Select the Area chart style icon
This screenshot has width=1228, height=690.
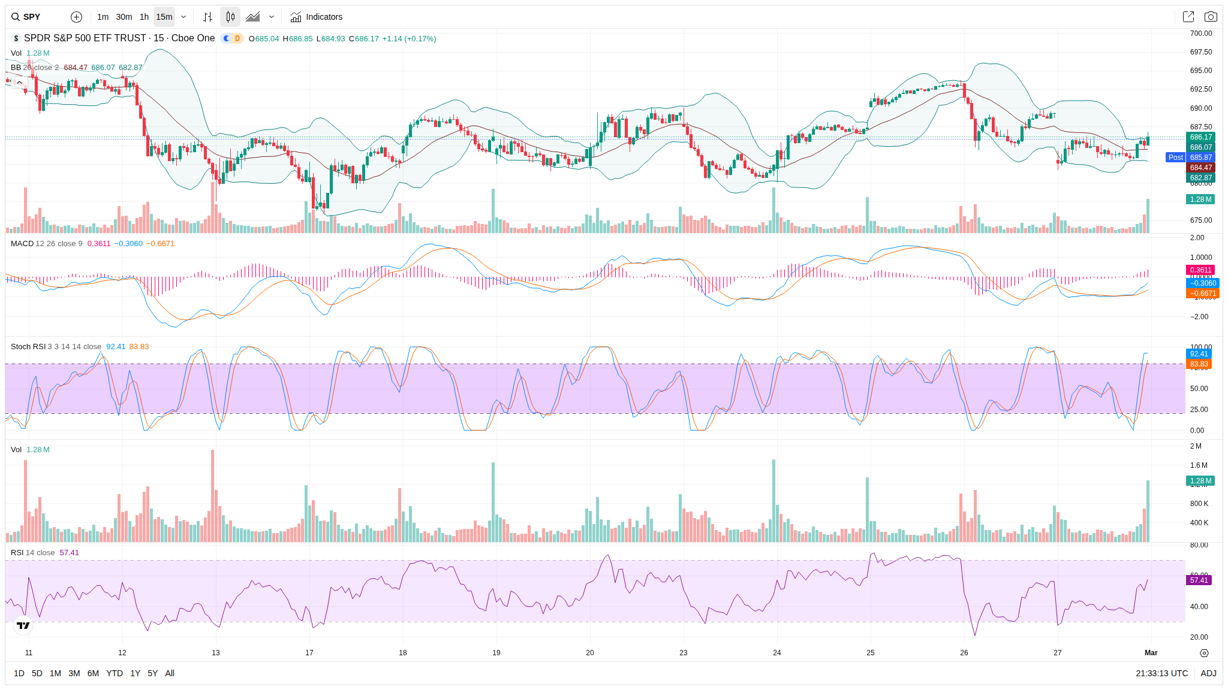click(253, 17)
